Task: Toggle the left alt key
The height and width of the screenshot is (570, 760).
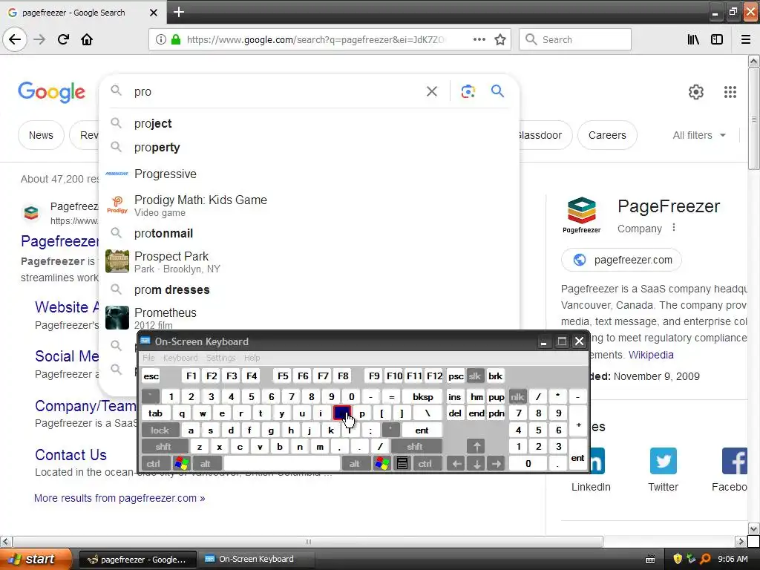Action: coord(206,463)
